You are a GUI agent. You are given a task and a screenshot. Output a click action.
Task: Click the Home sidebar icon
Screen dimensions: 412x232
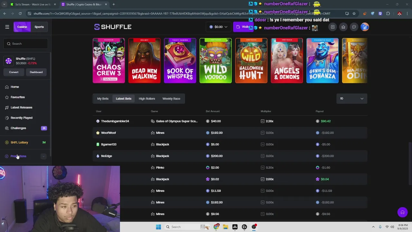[x=7, y=87]
